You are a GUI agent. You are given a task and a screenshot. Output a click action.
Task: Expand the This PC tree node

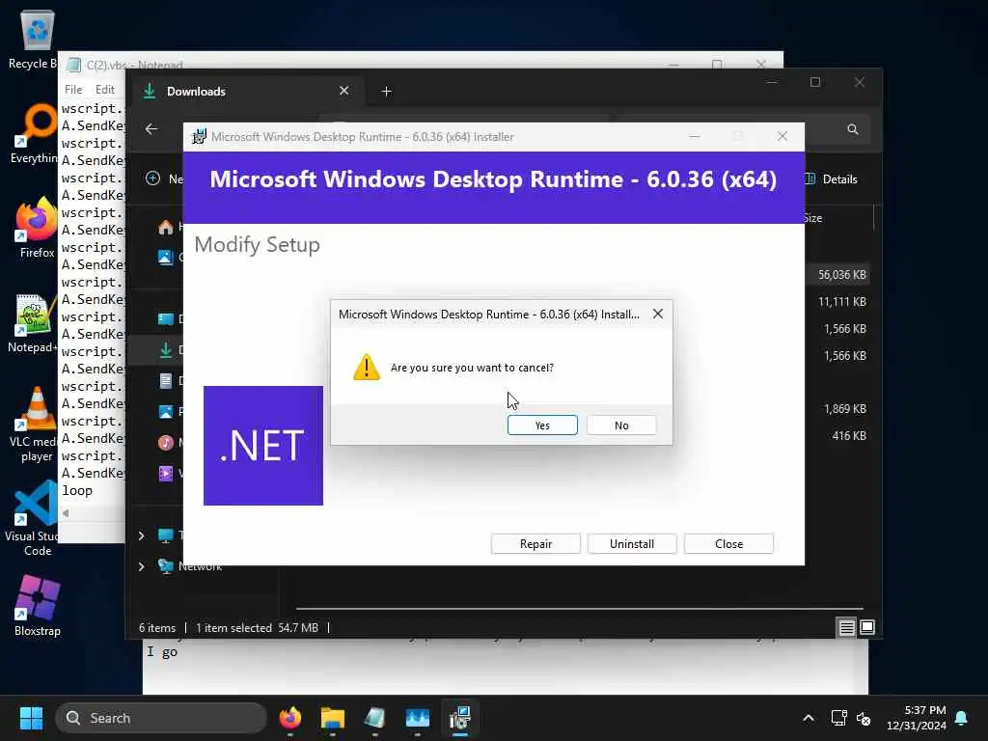point(141,535)
